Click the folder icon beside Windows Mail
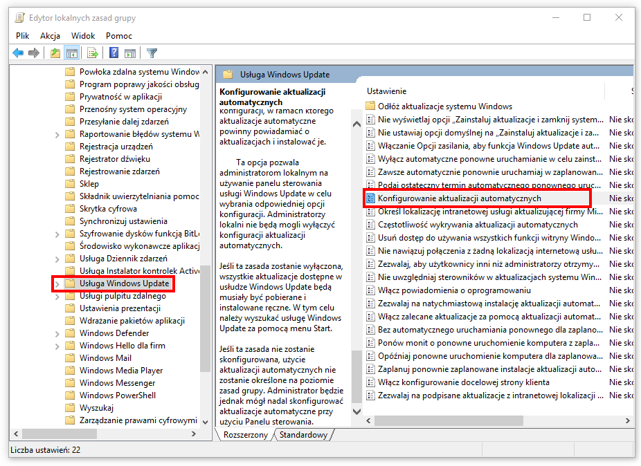The width and height of the screenshot is (641, 466). coord(71,358)
